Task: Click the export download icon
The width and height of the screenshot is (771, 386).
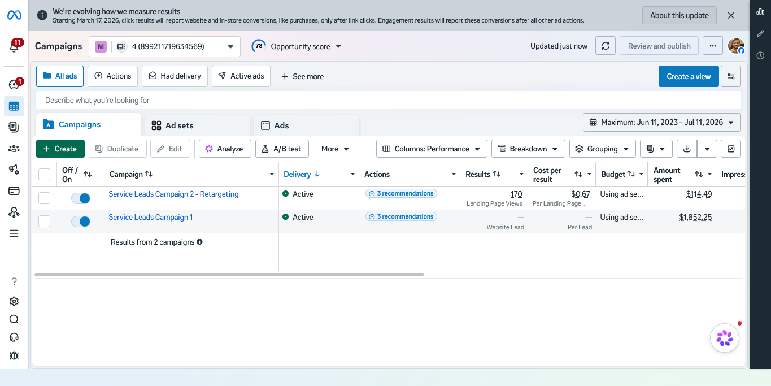Action: click(687, 149)
